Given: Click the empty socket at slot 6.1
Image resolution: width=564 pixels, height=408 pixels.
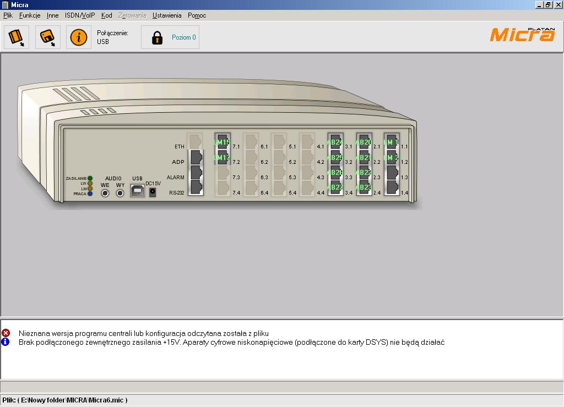Looking at the screenshot, I should tap(251, 141).
